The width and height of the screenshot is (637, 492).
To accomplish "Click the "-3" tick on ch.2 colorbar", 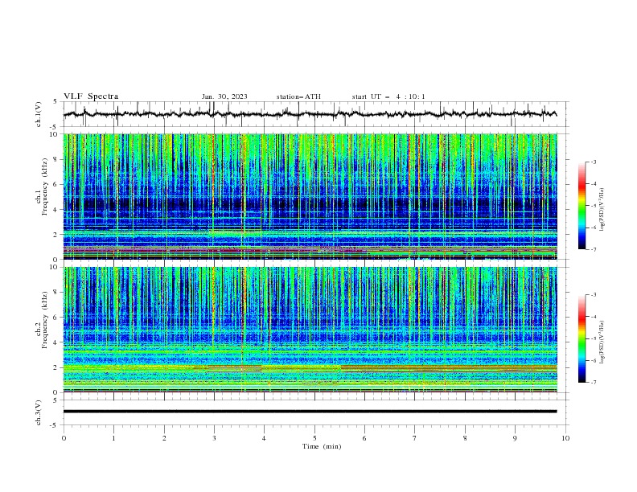I will pos(594,295).
